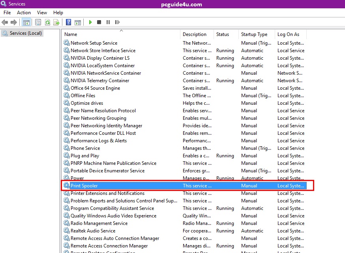Click the Refresh toolbar icon

pyautogui.click(x=47, y=23)
